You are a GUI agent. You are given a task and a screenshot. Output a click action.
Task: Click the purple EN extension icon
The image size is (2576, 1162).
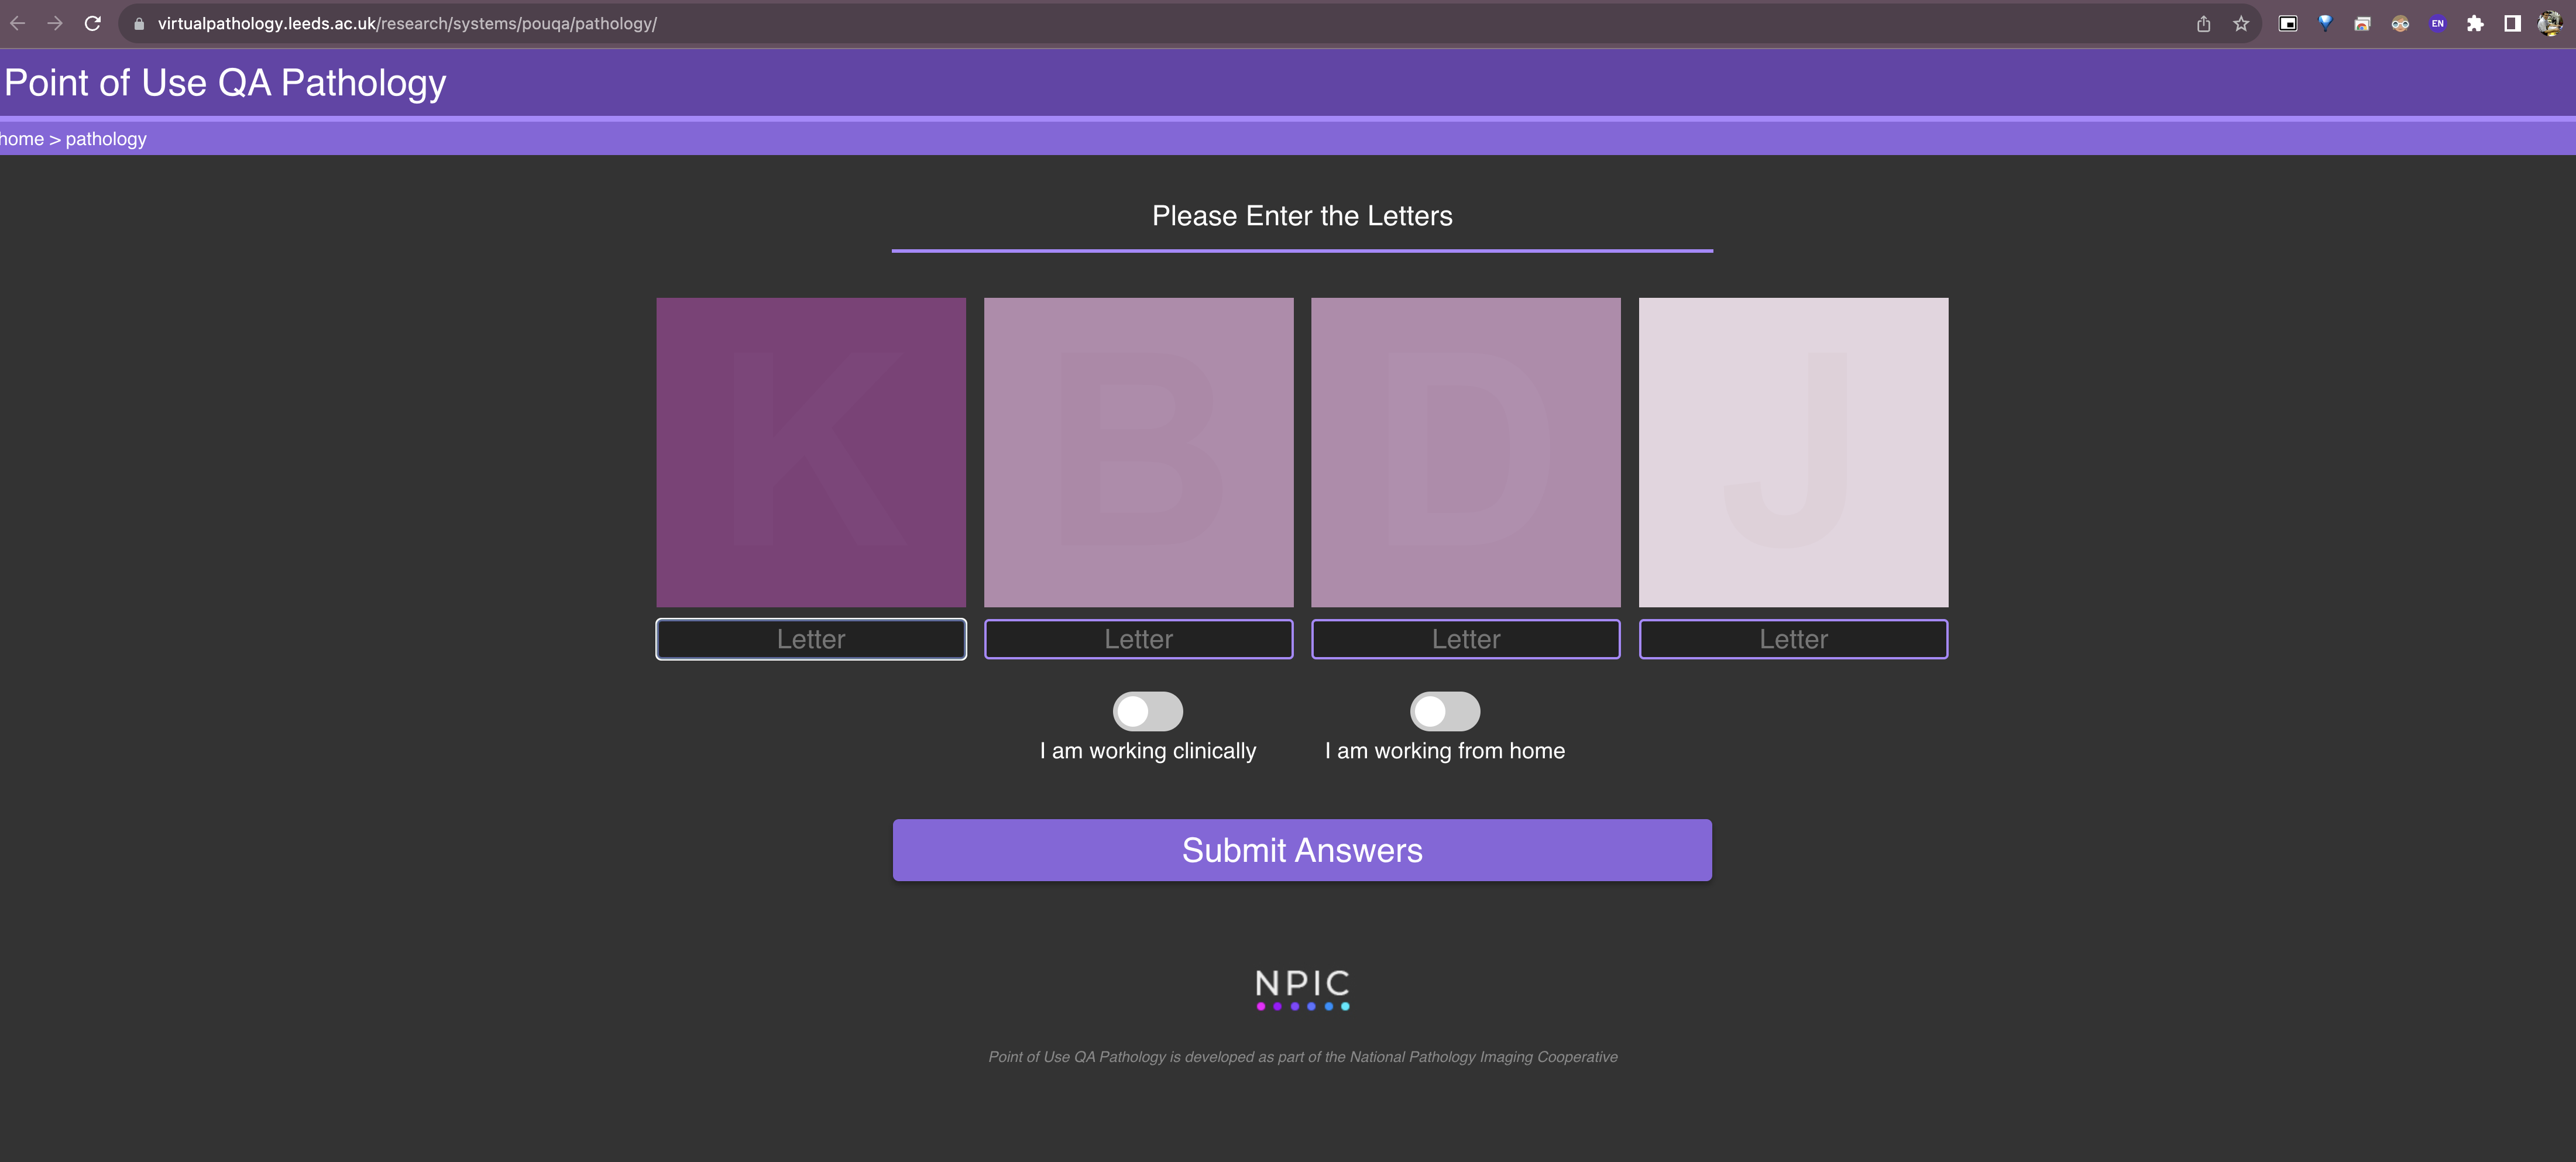[x=2437, y=24]
